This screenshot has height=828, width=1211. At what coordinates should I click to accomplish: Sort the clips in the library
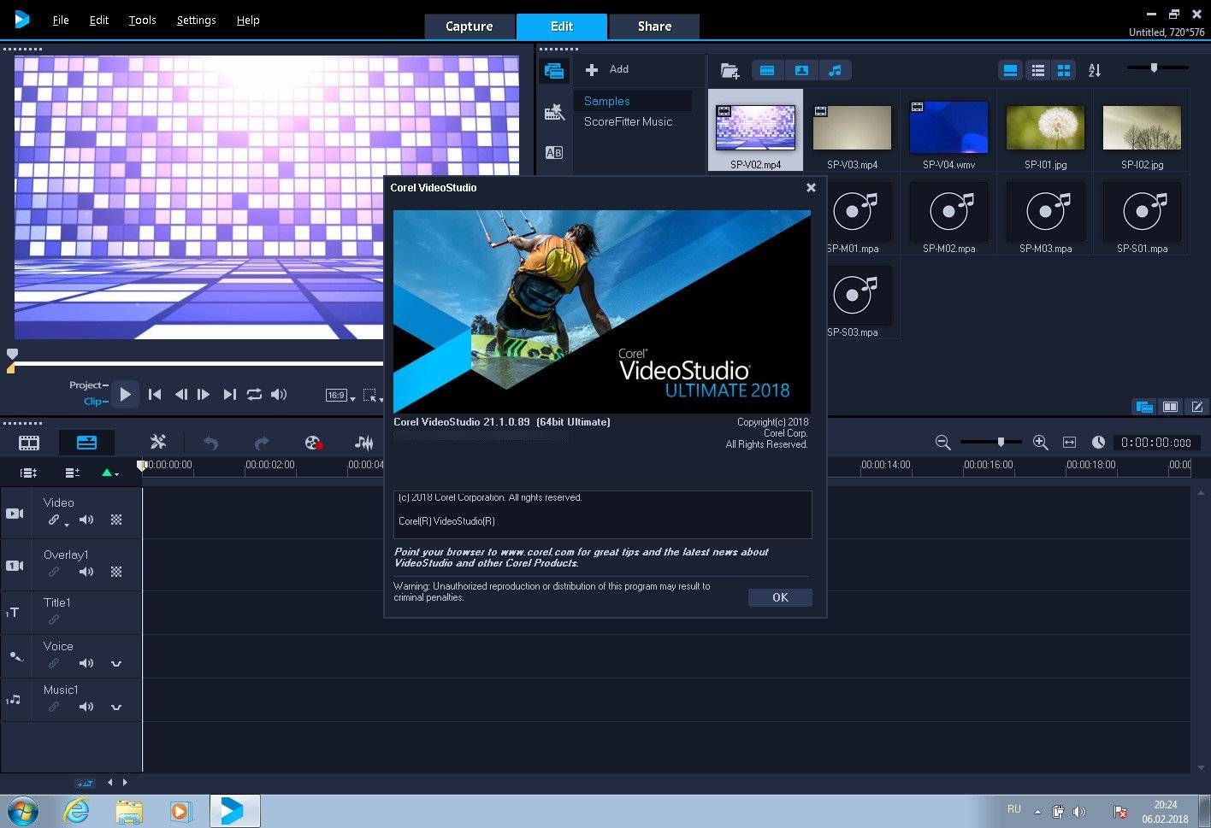tap(1095, 71)
